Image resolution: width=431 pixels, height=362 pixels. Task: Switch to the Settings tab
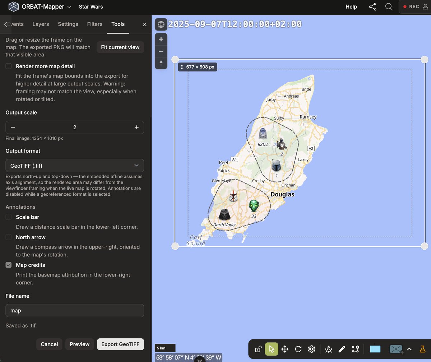[x=68, y=24]
